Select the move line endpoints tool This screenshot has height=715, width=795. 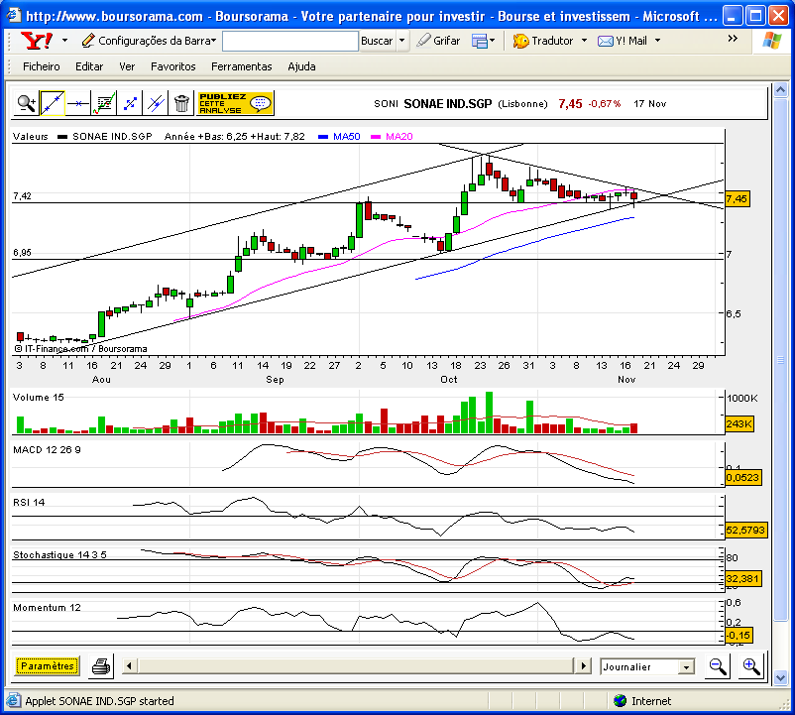click(130, 103)
